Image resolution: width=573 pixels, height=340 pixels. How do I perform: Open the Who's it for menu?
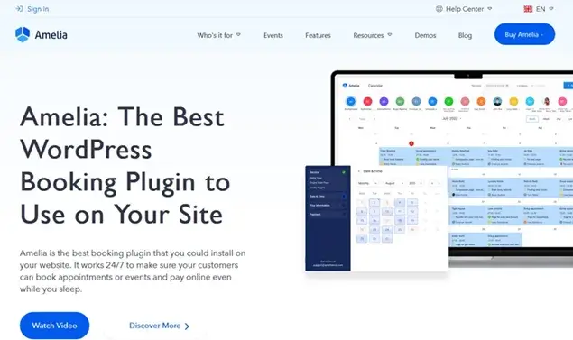tap(215, 35)
